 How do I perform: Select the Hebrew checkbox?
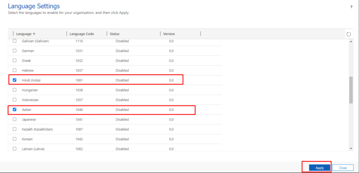(14, 70)
